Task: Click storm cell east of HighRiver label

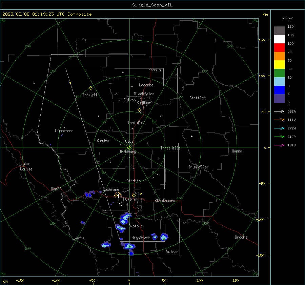Action: tap(164, 237)
